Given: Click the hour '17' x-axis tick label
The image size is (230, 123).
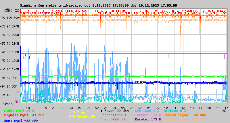Looking at the screenshot, I should pyautogui.click(x=226, y=108).
